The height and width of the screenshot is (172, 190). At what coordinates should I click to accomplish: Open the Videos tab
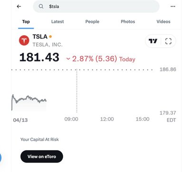click(163, 21)
